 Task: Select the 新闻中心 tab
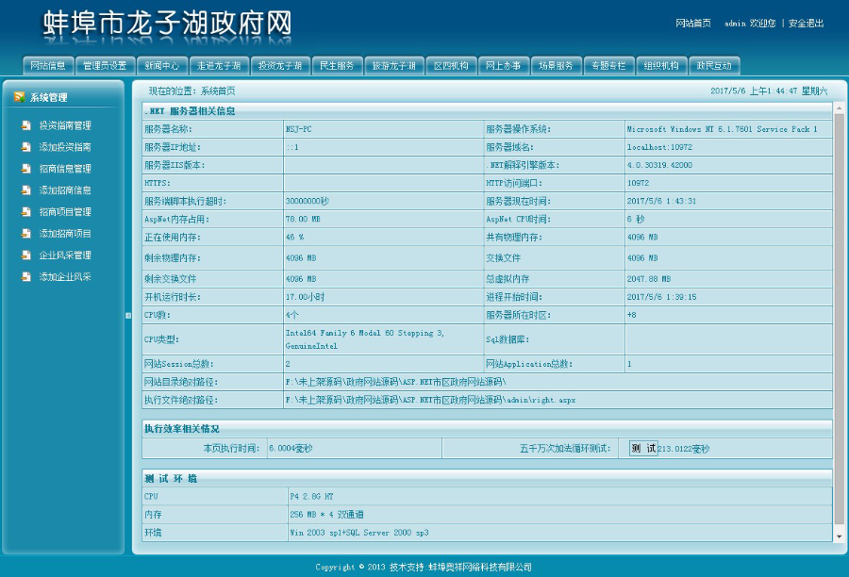162,66
